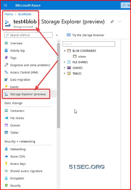Open Shared access signature page
This screenshot has width=131, height=190.
click(26, 171)
